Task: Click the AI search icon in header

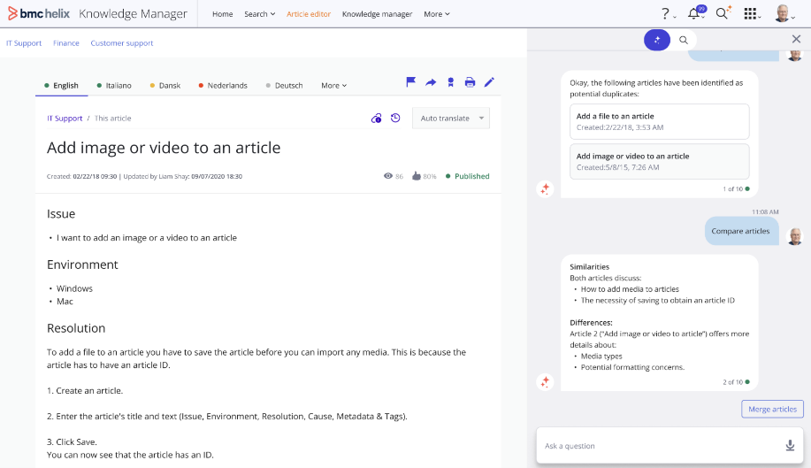Action: tap(723, 13)
